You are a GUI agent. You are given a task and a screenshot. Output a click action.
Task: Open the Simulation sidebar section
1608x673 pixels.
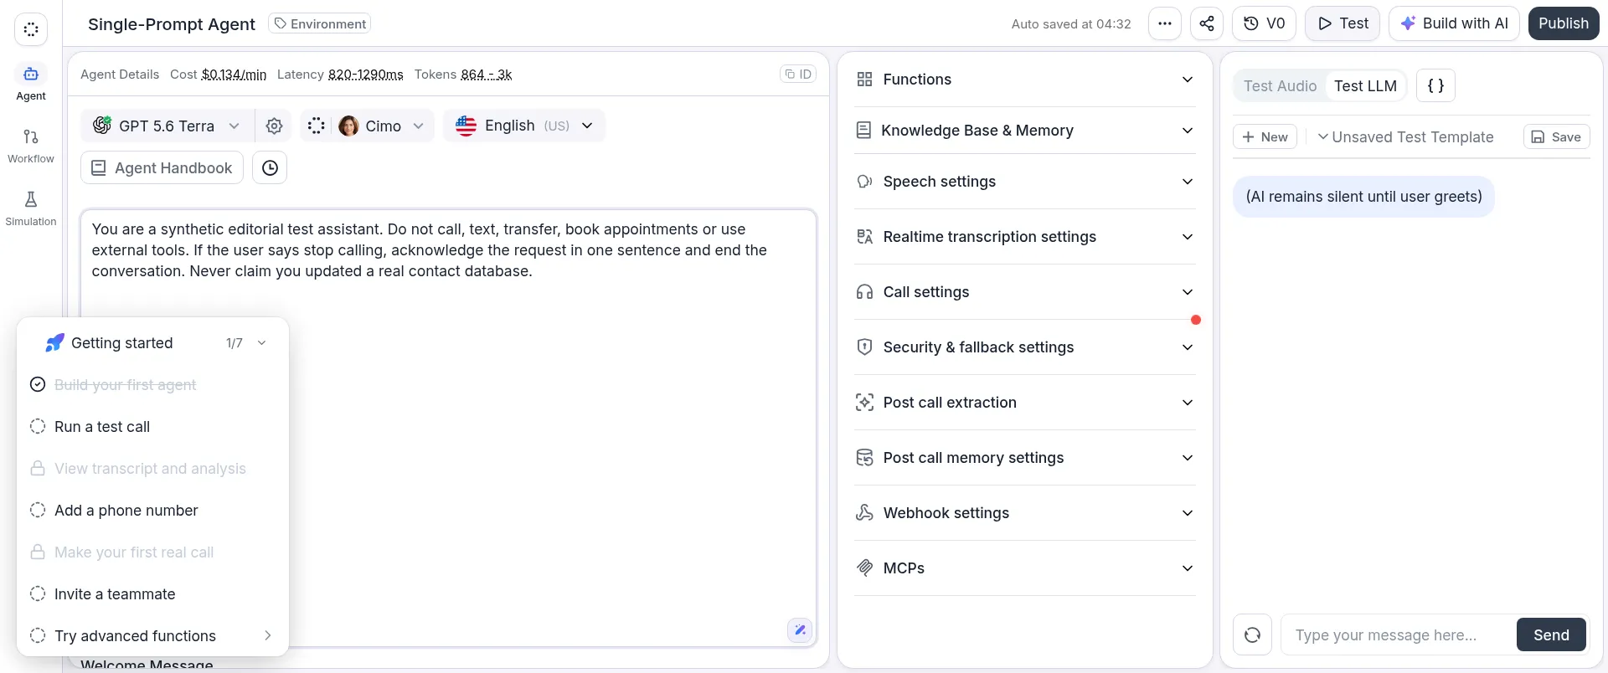[x=31, y=209]
